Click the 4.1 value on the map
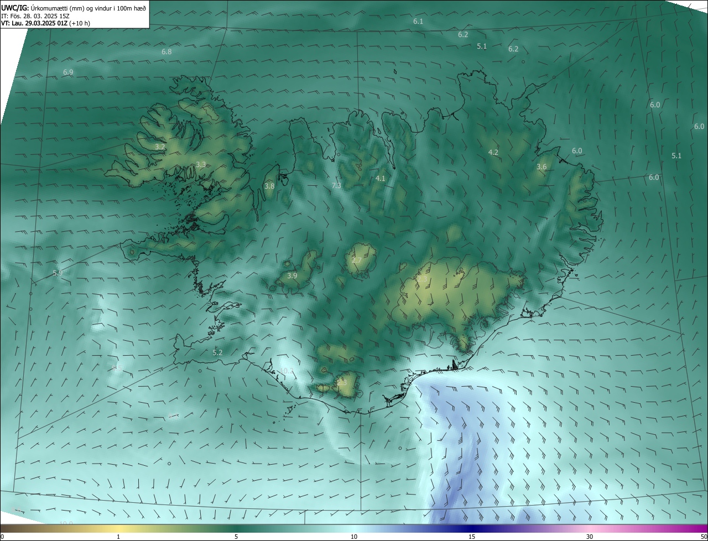 tap(380, 179)
